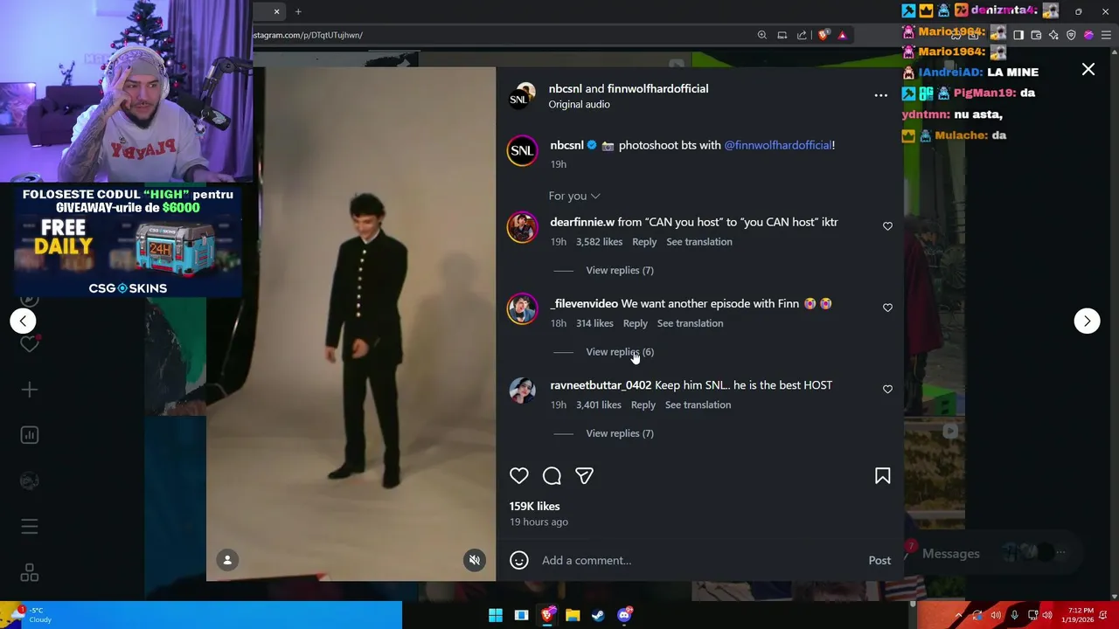1119x629 pixels.
Task: Expand the For you comment filter
Action: pyautogui.click(x=574, y=196)
